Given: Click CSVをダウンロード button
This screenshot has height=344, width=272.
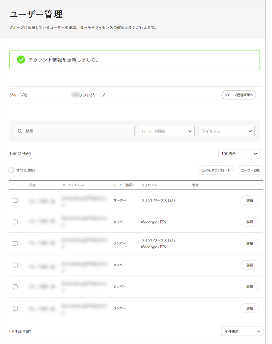Looking at the screenshot, I should [x=216, y=170].
